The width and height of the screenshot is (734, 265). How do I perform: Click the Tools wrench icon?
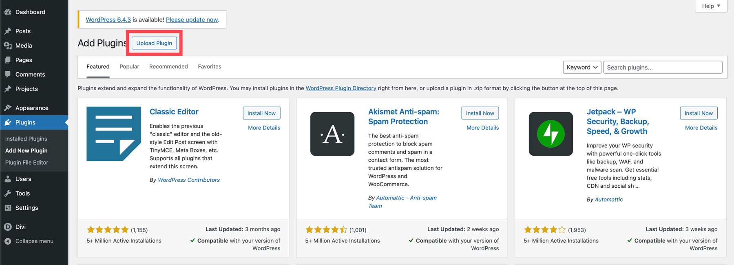pyautogui.click(x=8, y=193)
